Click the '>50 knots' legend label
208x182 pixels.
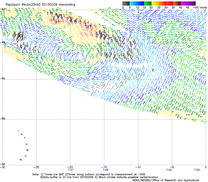200,8
